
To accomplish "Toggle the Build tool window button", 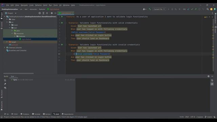I will [x=56, y=114].
